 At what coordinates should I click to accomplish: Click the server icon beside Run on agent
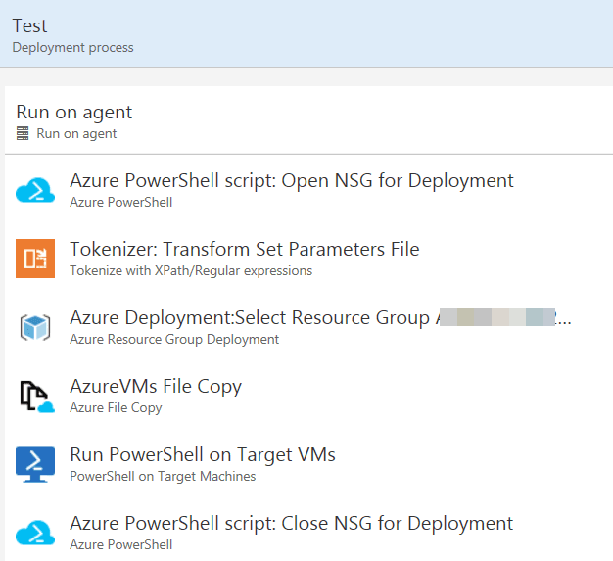point(23,133)
